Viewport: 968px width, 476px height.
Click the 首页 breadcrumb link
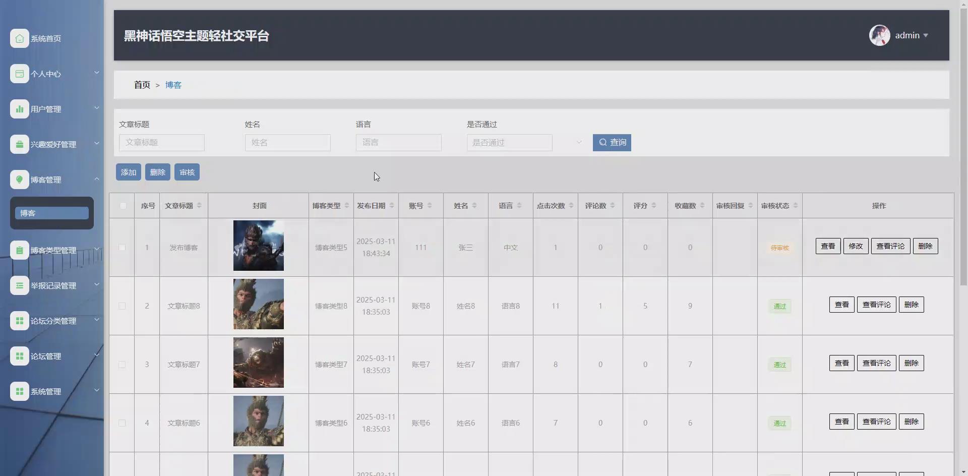tap(142, 85)
